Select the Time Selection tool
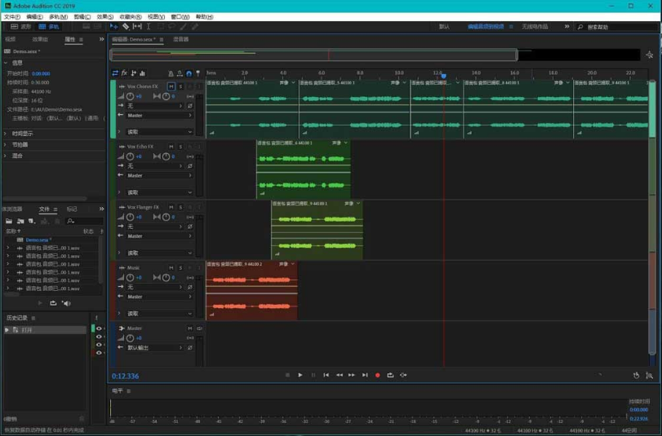 (149, 27)
